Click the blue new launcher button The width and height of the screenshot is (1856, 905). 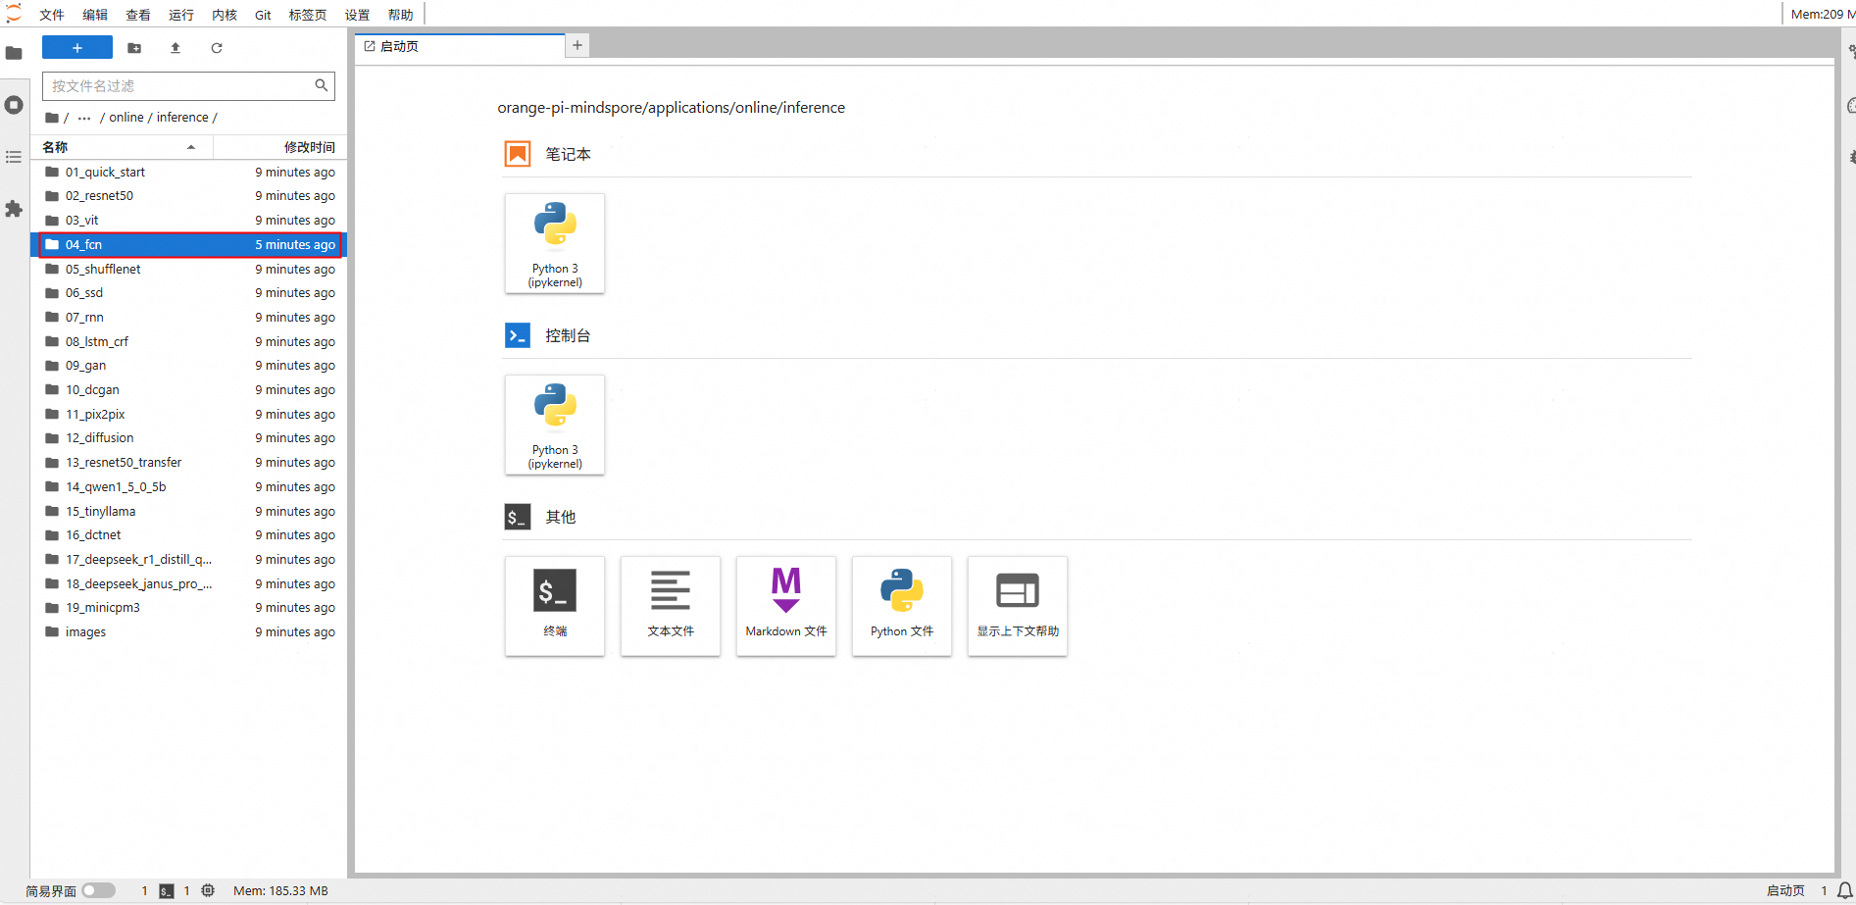pyautogui.click(x=77, y=48)
